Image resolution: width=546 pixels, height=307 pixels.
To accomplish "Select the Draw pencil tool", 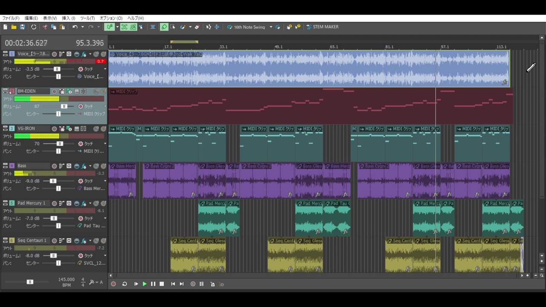I will 164,27.
